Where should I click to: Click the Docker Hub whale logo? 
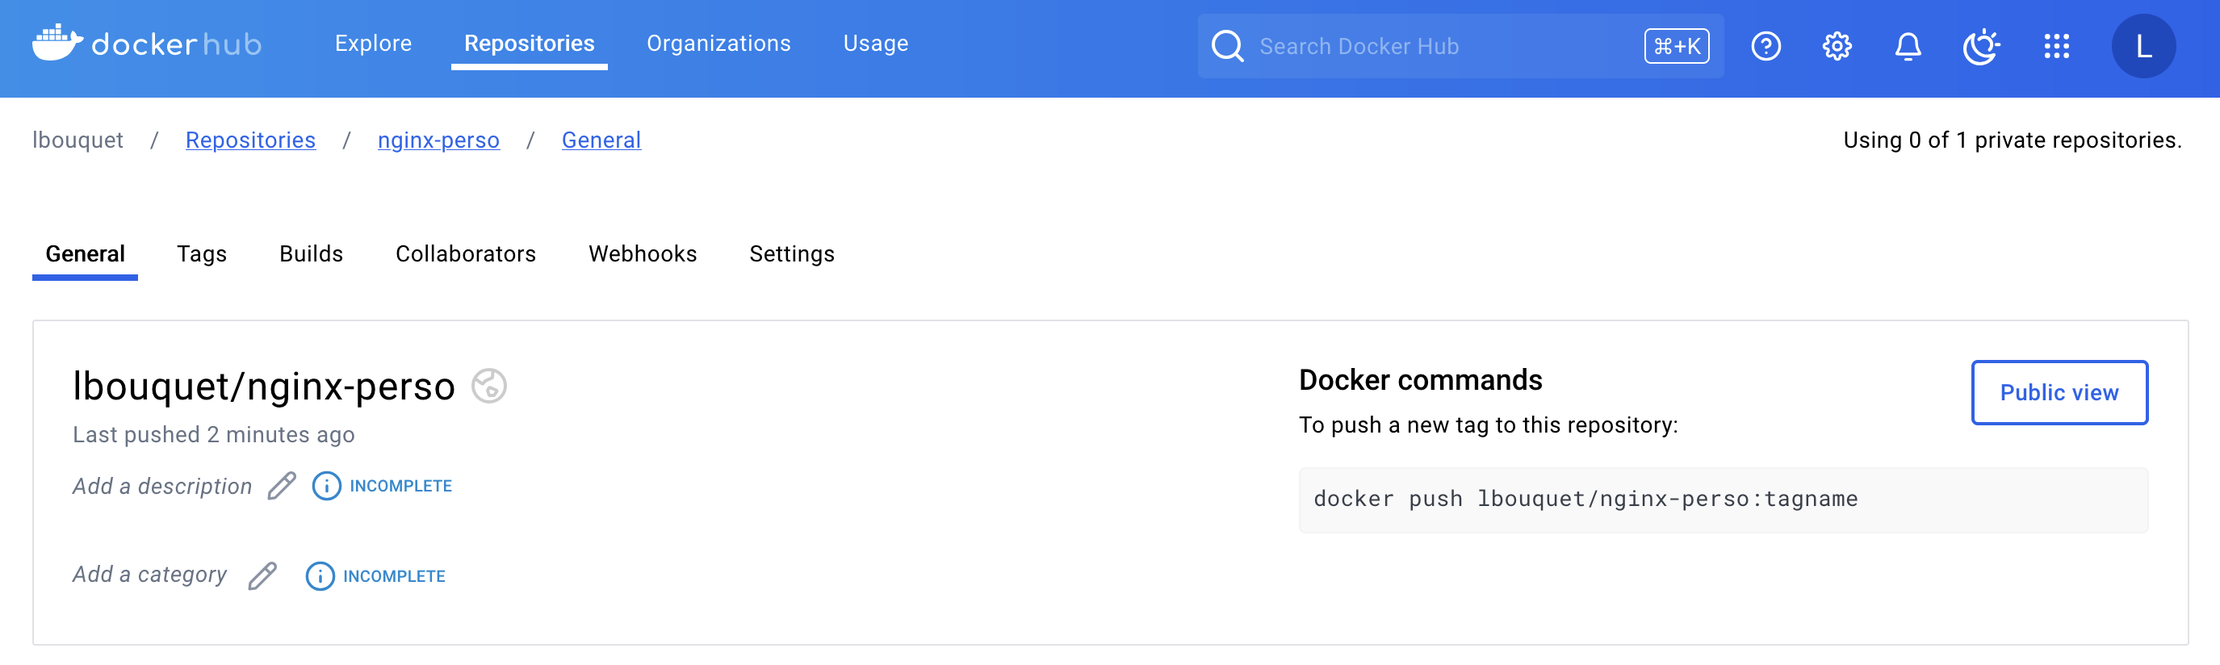coord(58,43)
